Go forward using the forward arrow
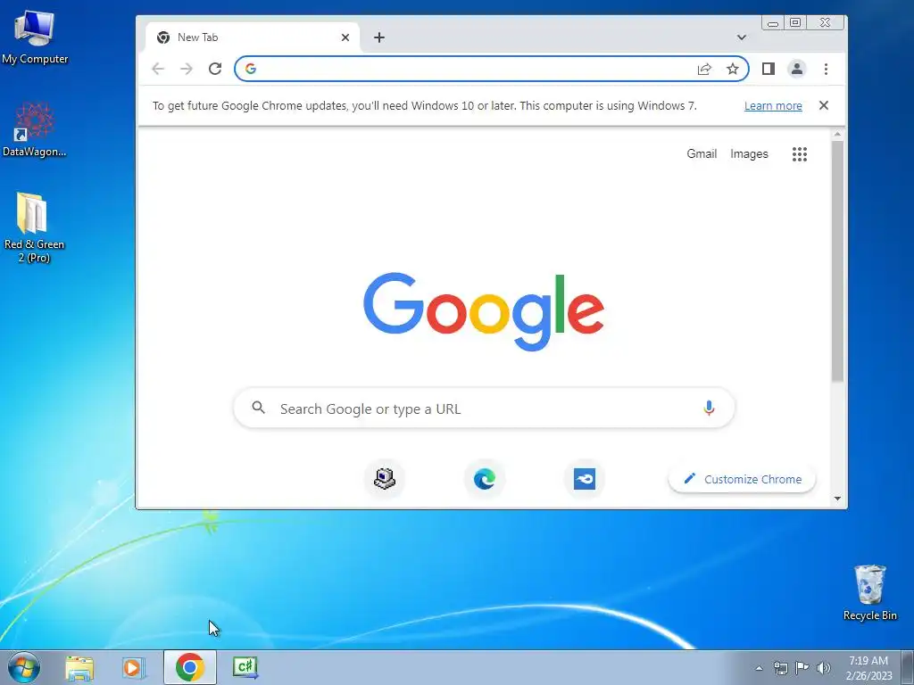The height and width of the screenshot is (685, 914). tap(187, 69)
